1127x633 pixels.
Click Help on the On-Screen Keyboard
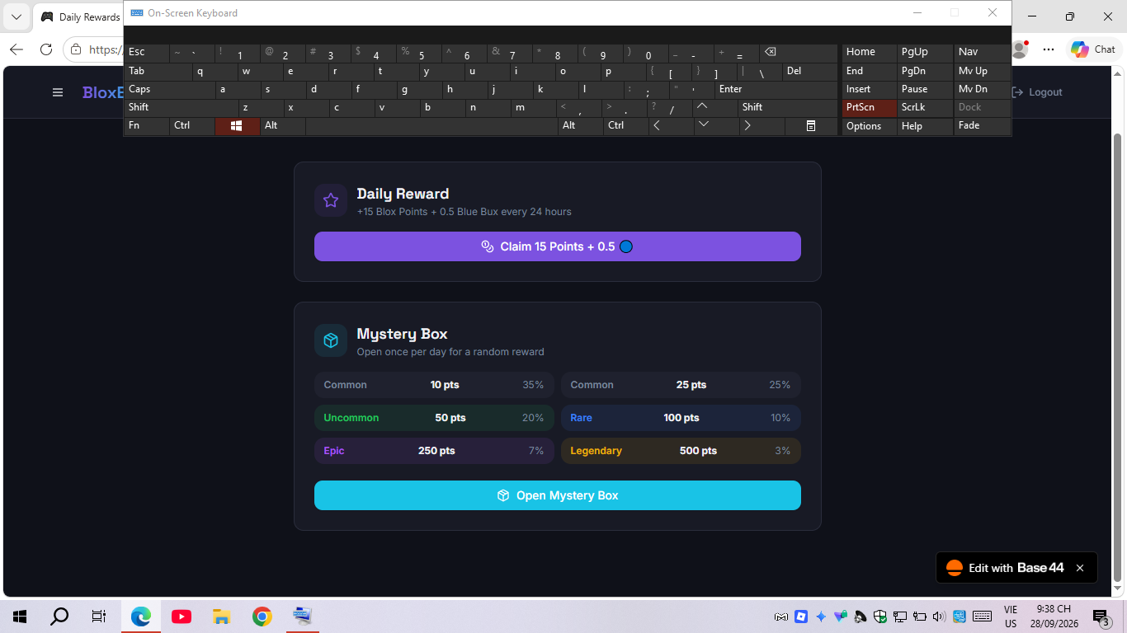pyautogui.click(x=925, y=126)
